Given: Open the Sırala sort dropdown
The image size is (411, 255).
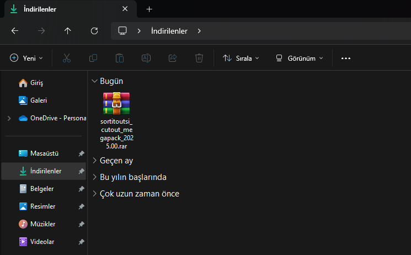Looking at the screenshot, I should click(241, 58).
